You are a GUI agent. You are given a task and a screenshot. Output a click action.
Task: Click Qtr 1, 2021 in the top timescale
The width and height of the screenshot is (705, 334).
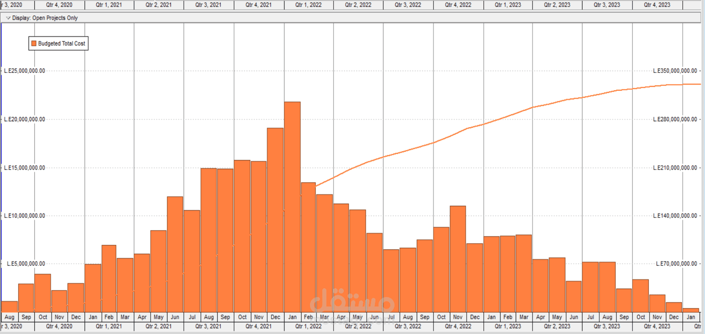click(x=109, y=5)
